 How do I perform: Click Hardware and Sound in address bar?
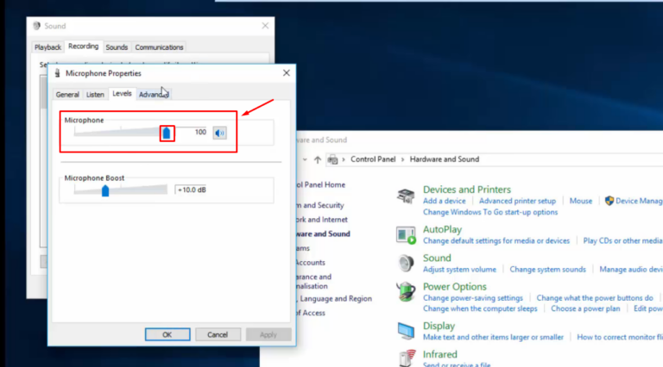[444, 159]
